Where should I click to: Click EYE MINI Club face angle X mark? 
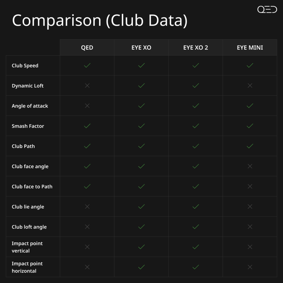[250, 166]
